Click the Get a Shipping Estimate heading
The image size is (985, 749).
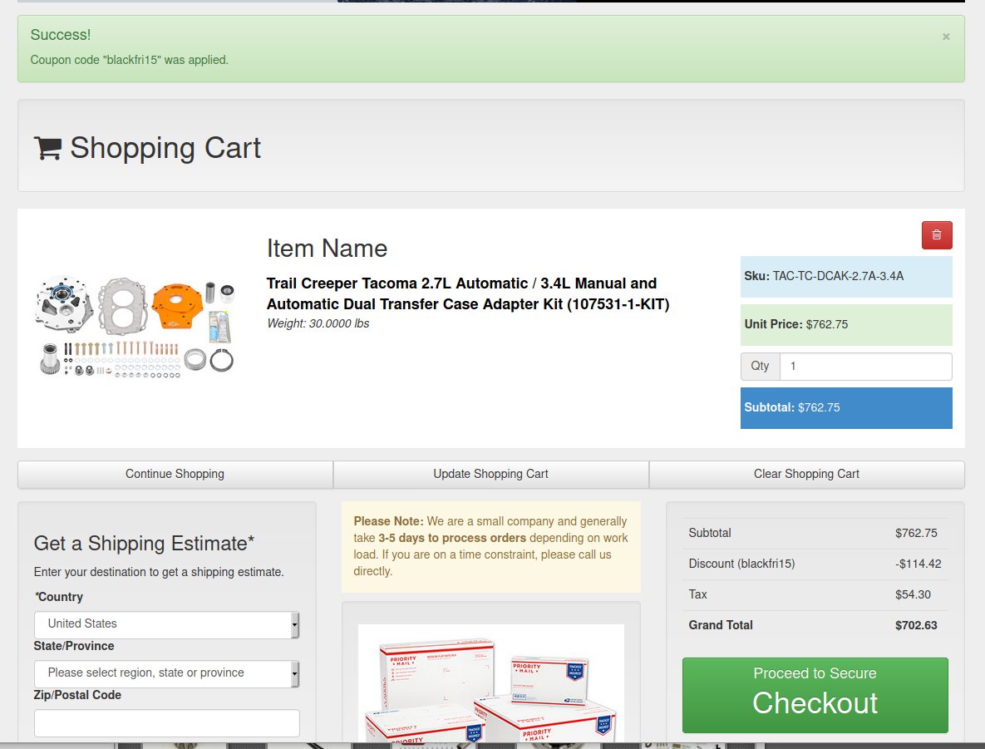144,544
